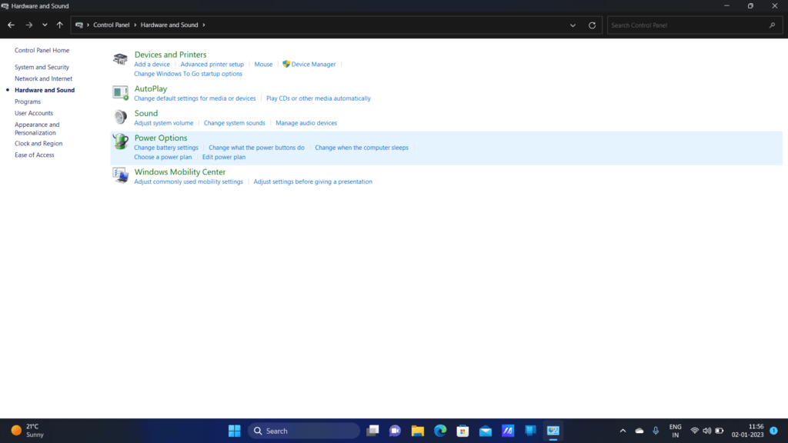
Task: Open the Change system sounds link
Action: pyautogui.click(x=234, y=123)
